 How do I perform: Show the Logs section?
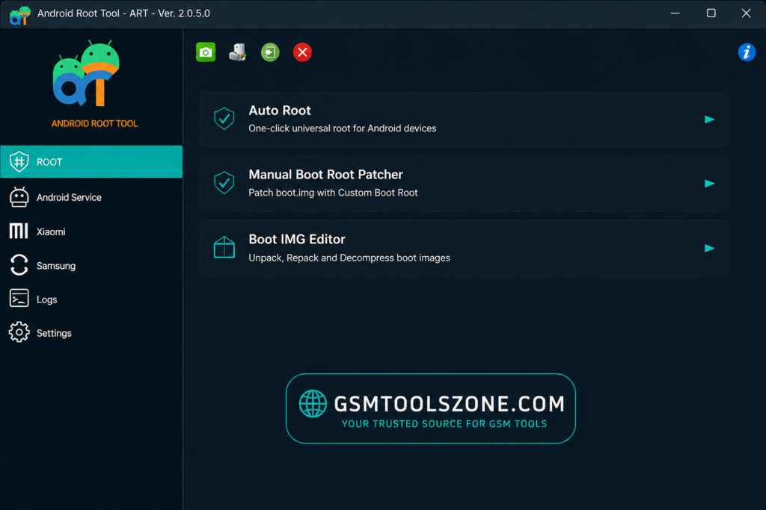(x=91, y=299)
